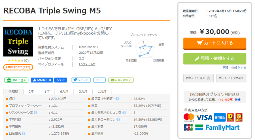Click the 口座残高 value 1,270,898円

click(x=60, y=133)
